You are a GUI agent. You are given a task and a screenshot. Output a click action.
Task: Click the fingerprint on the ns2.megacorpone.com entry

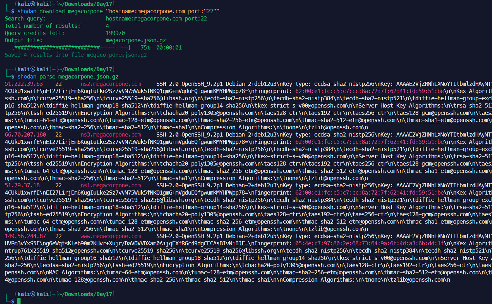click(369, 91)
